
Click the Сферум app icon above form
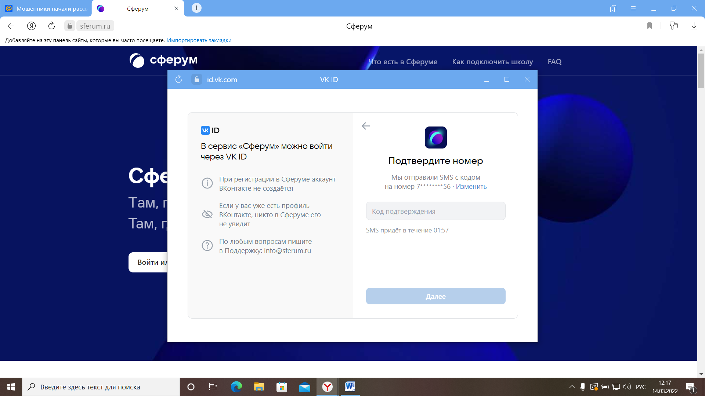coord(436,137)
